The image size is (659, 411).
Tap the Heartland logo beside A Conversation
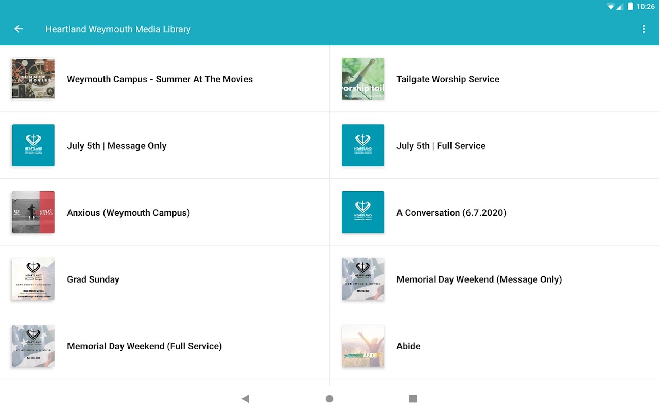(363, 212)
